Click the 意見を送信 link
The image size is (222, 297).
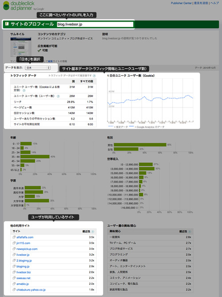pos(201,3)
